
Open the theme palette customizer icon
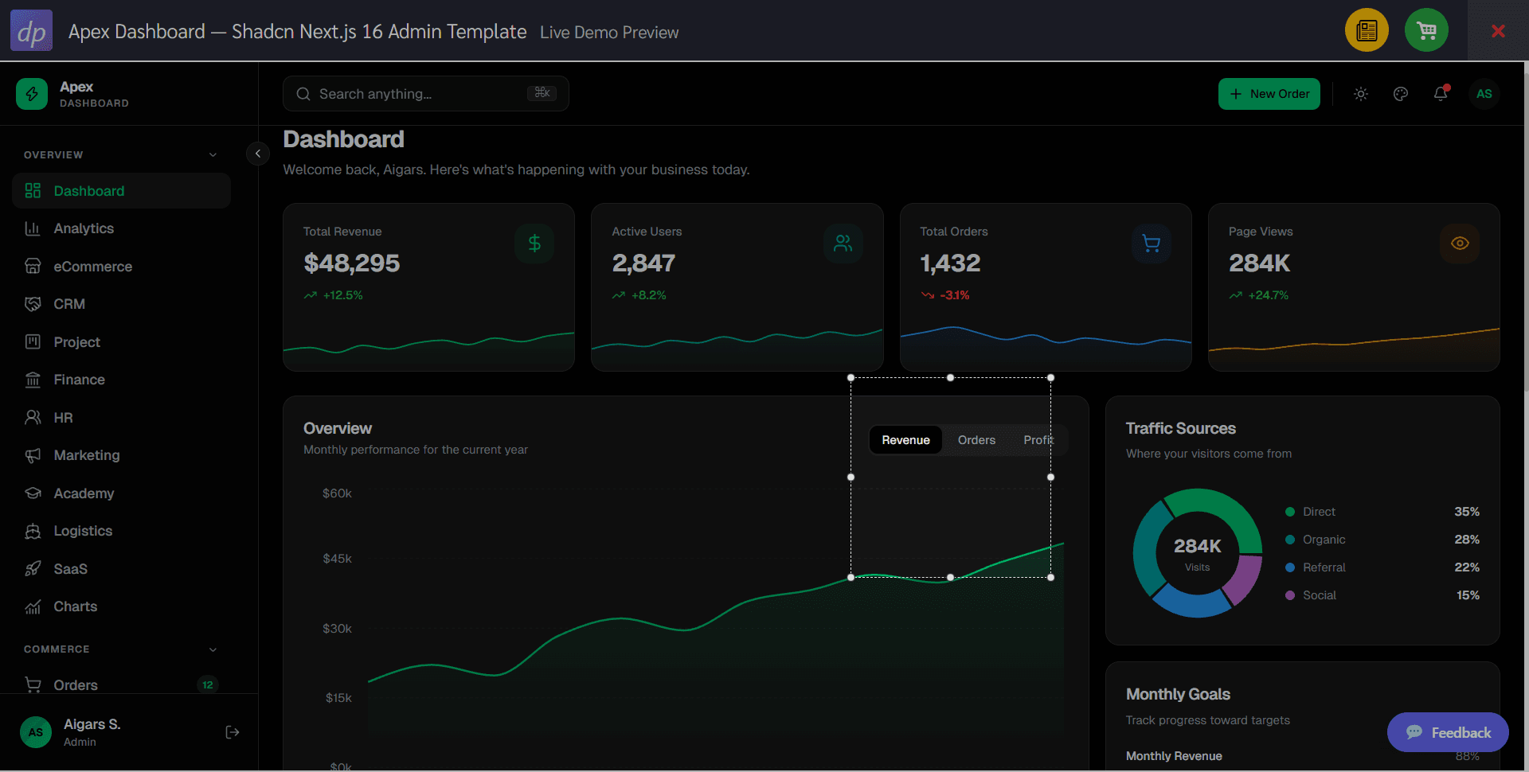click(x=1401, y=94)
